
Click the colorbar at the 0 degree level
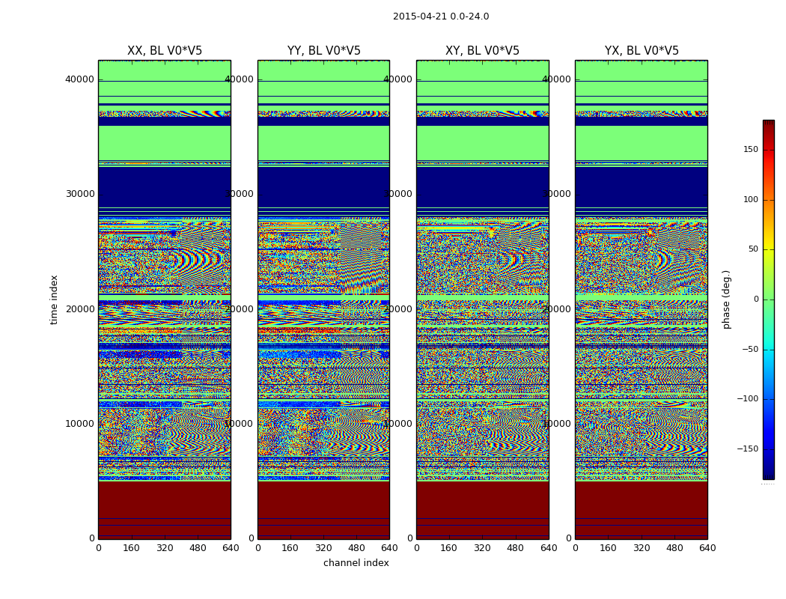(x=769, y=299)
